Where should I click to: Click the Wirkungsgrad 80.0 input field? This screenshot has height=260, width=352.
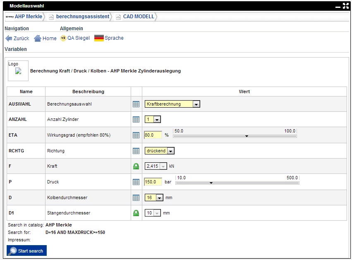153,135
